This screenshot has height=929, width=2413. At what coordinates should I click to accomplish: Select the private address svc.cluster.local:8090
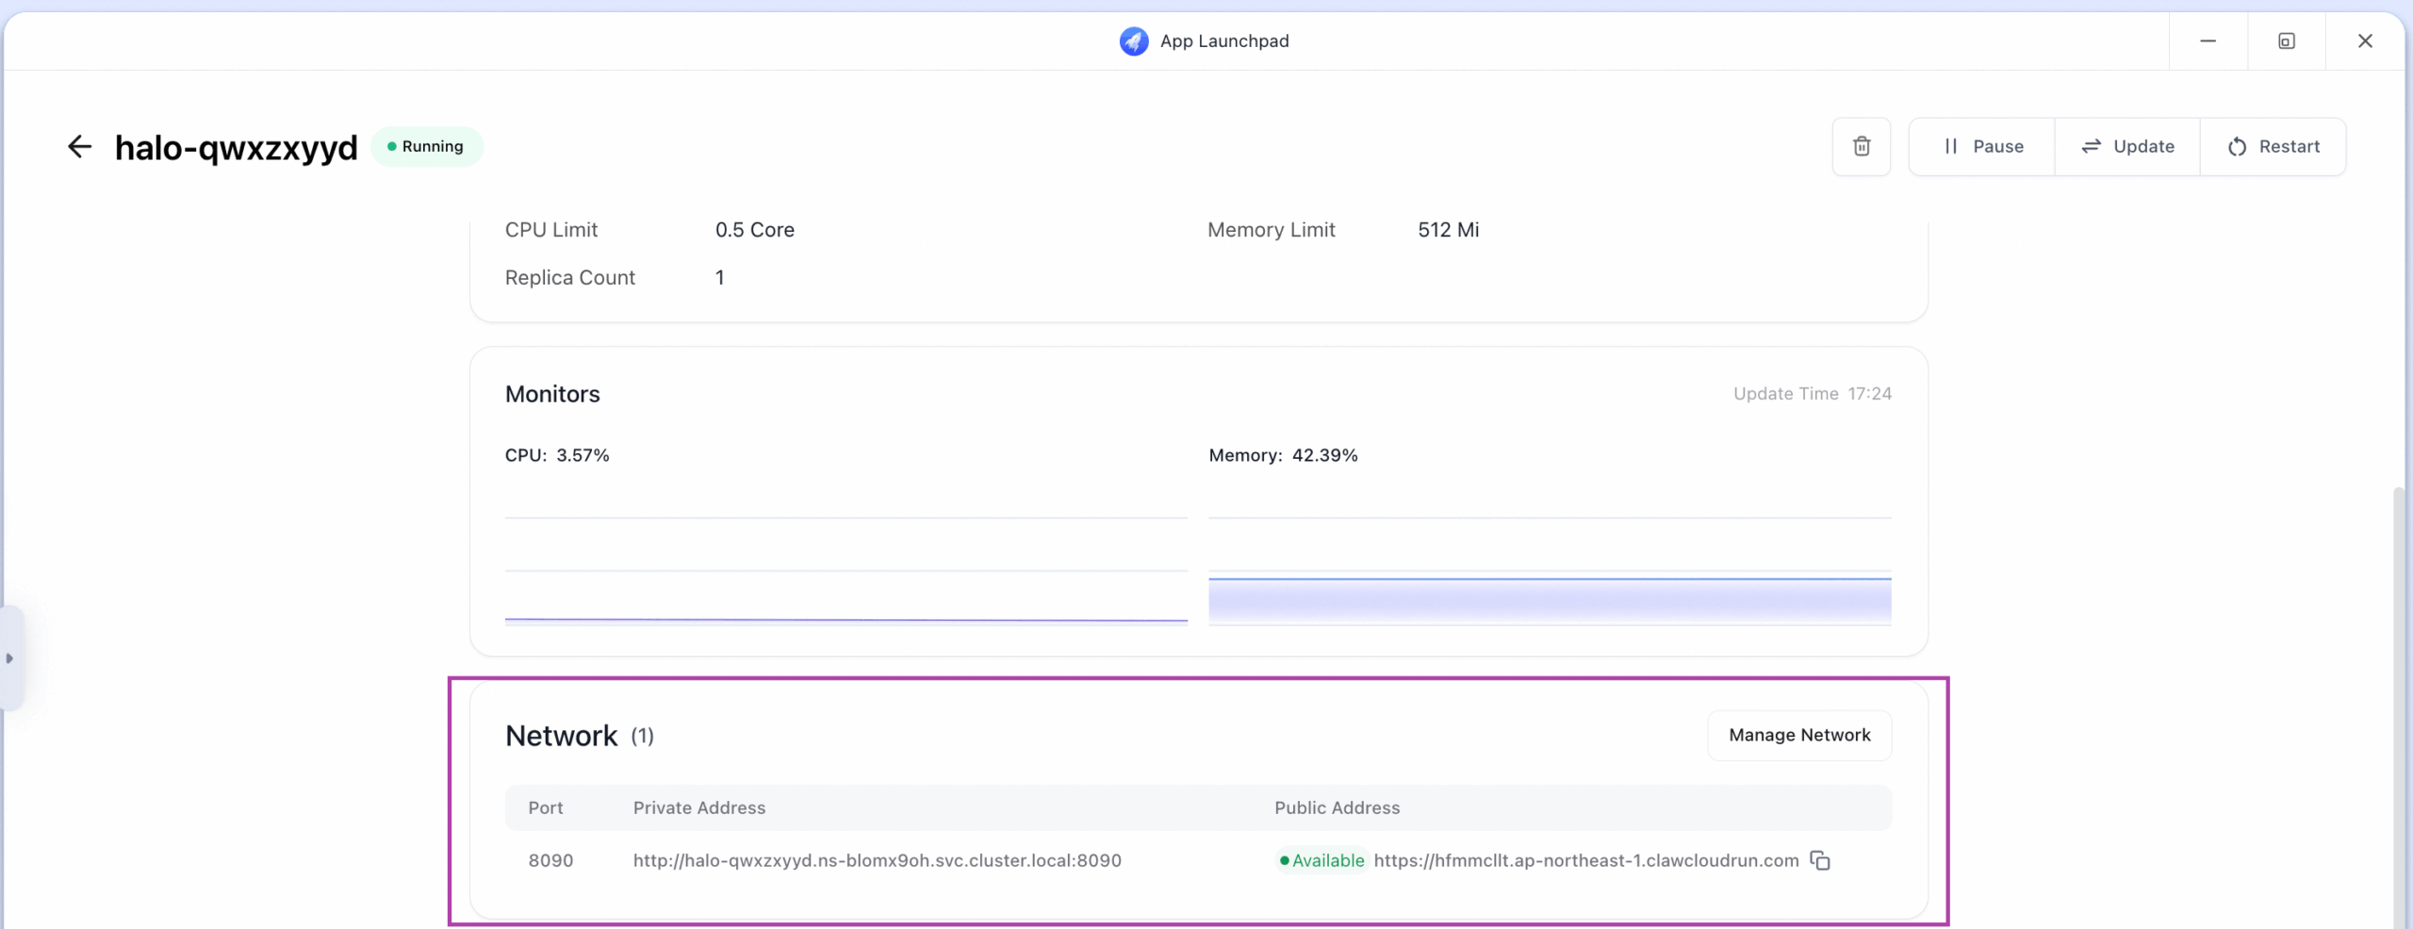877,860
